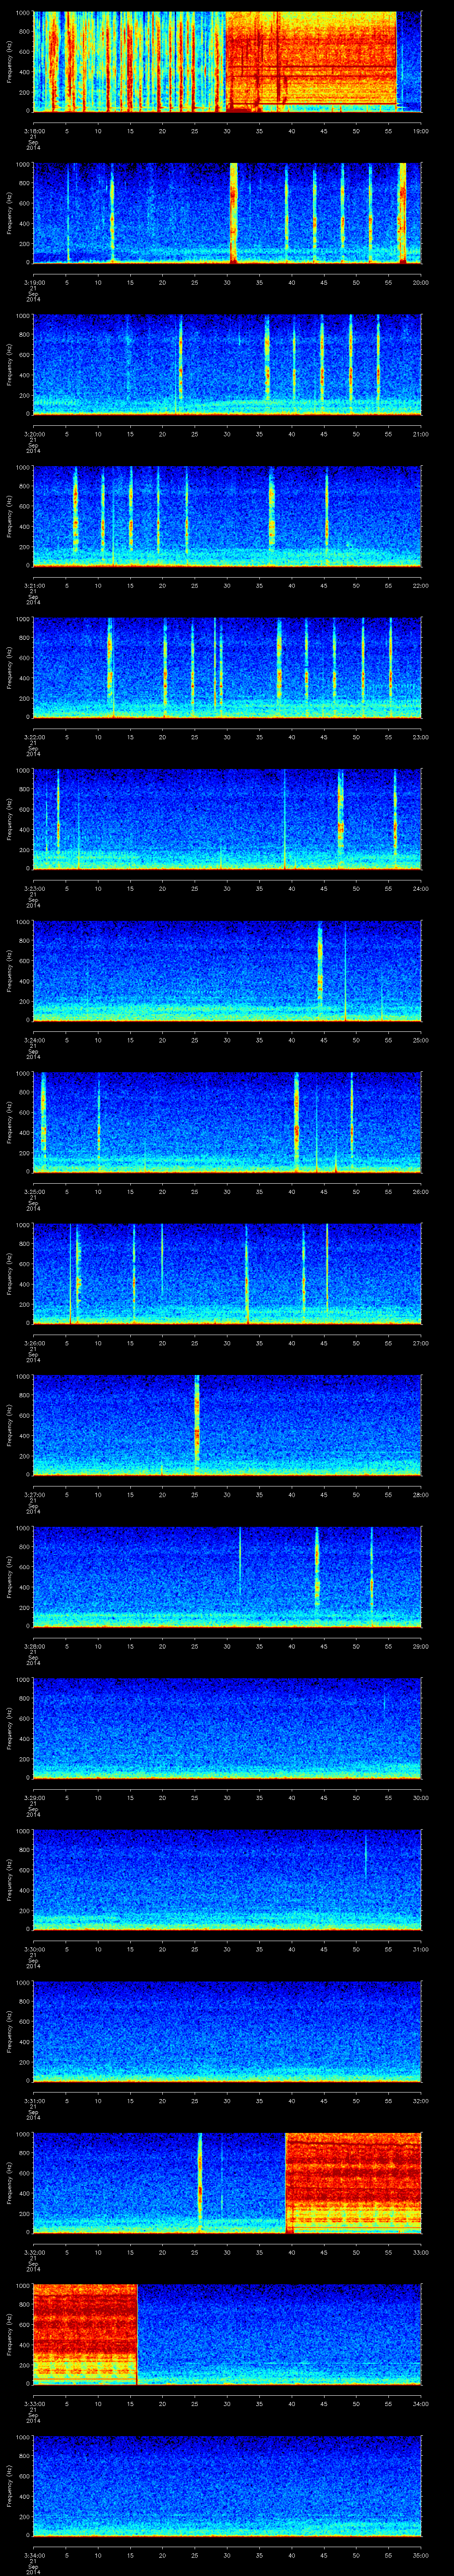This screenshot has width=454, height=2576.
Task: Select the burst near 40 seconds in 3:25 spectrogram
Action: pyautogui.click(x=296, y=1120)
